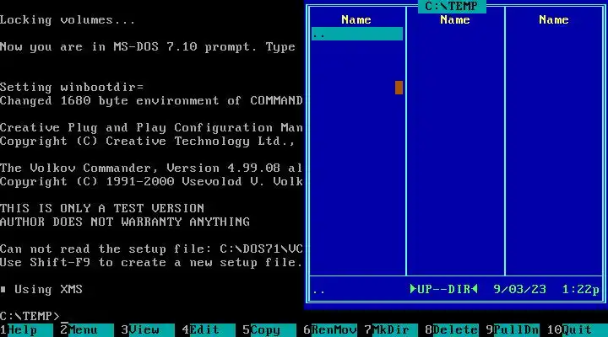Click the C:\TEMP panel title

(452, 7)
